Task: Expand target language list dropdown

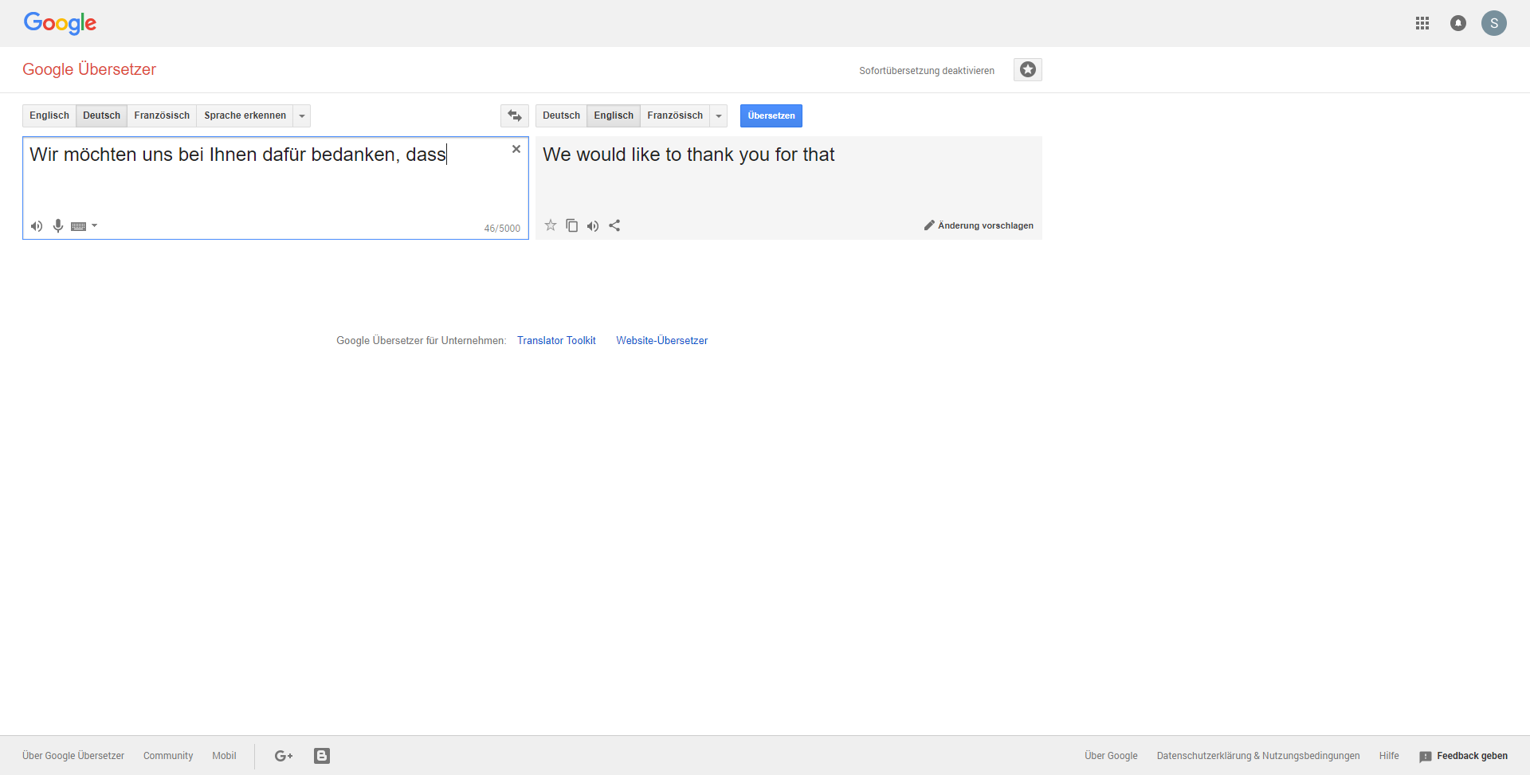Action: pos(719,115)
